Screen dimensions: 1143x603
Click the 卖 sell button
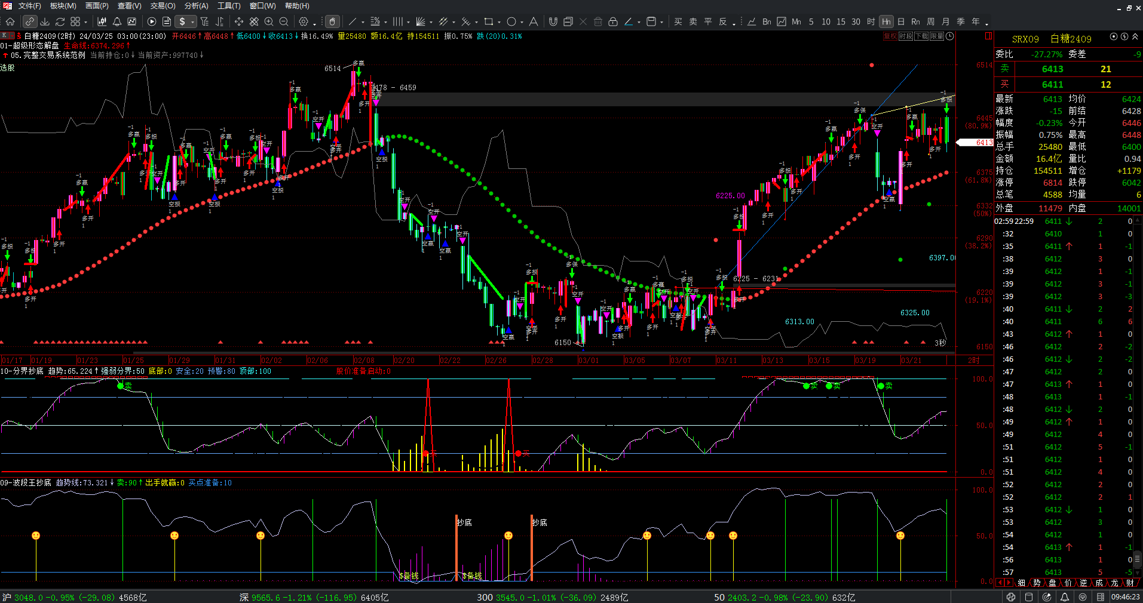tap(693, 21)
